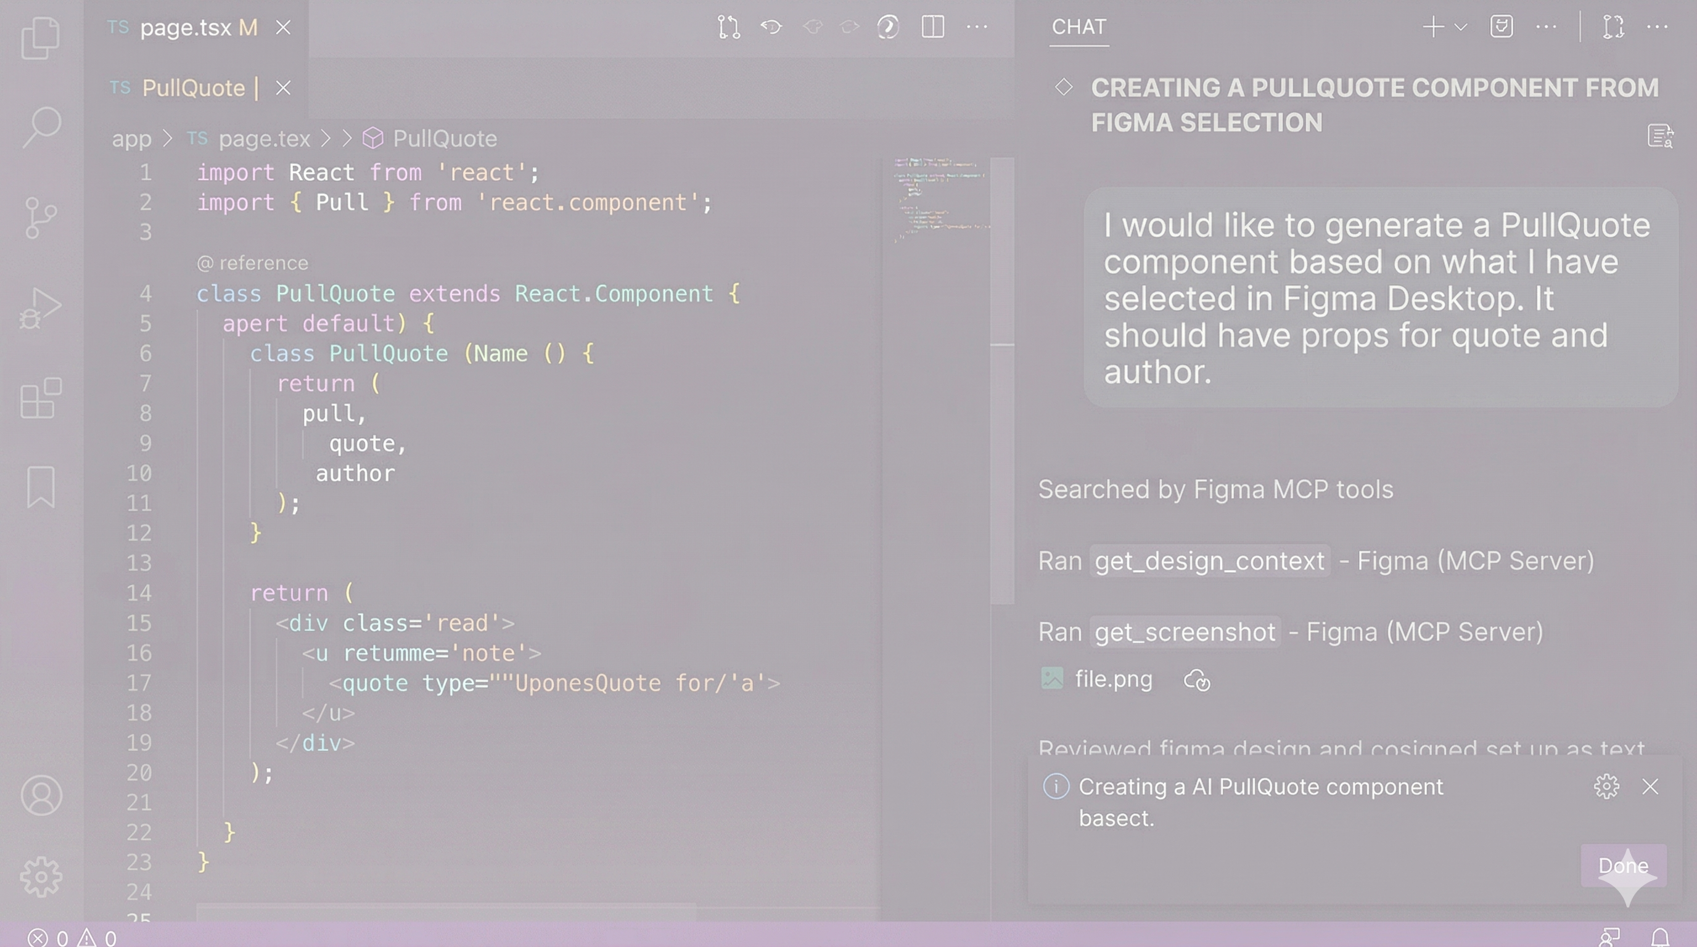Open the Extensions view
Viewport: 1697px width, 947px height.
41,398
